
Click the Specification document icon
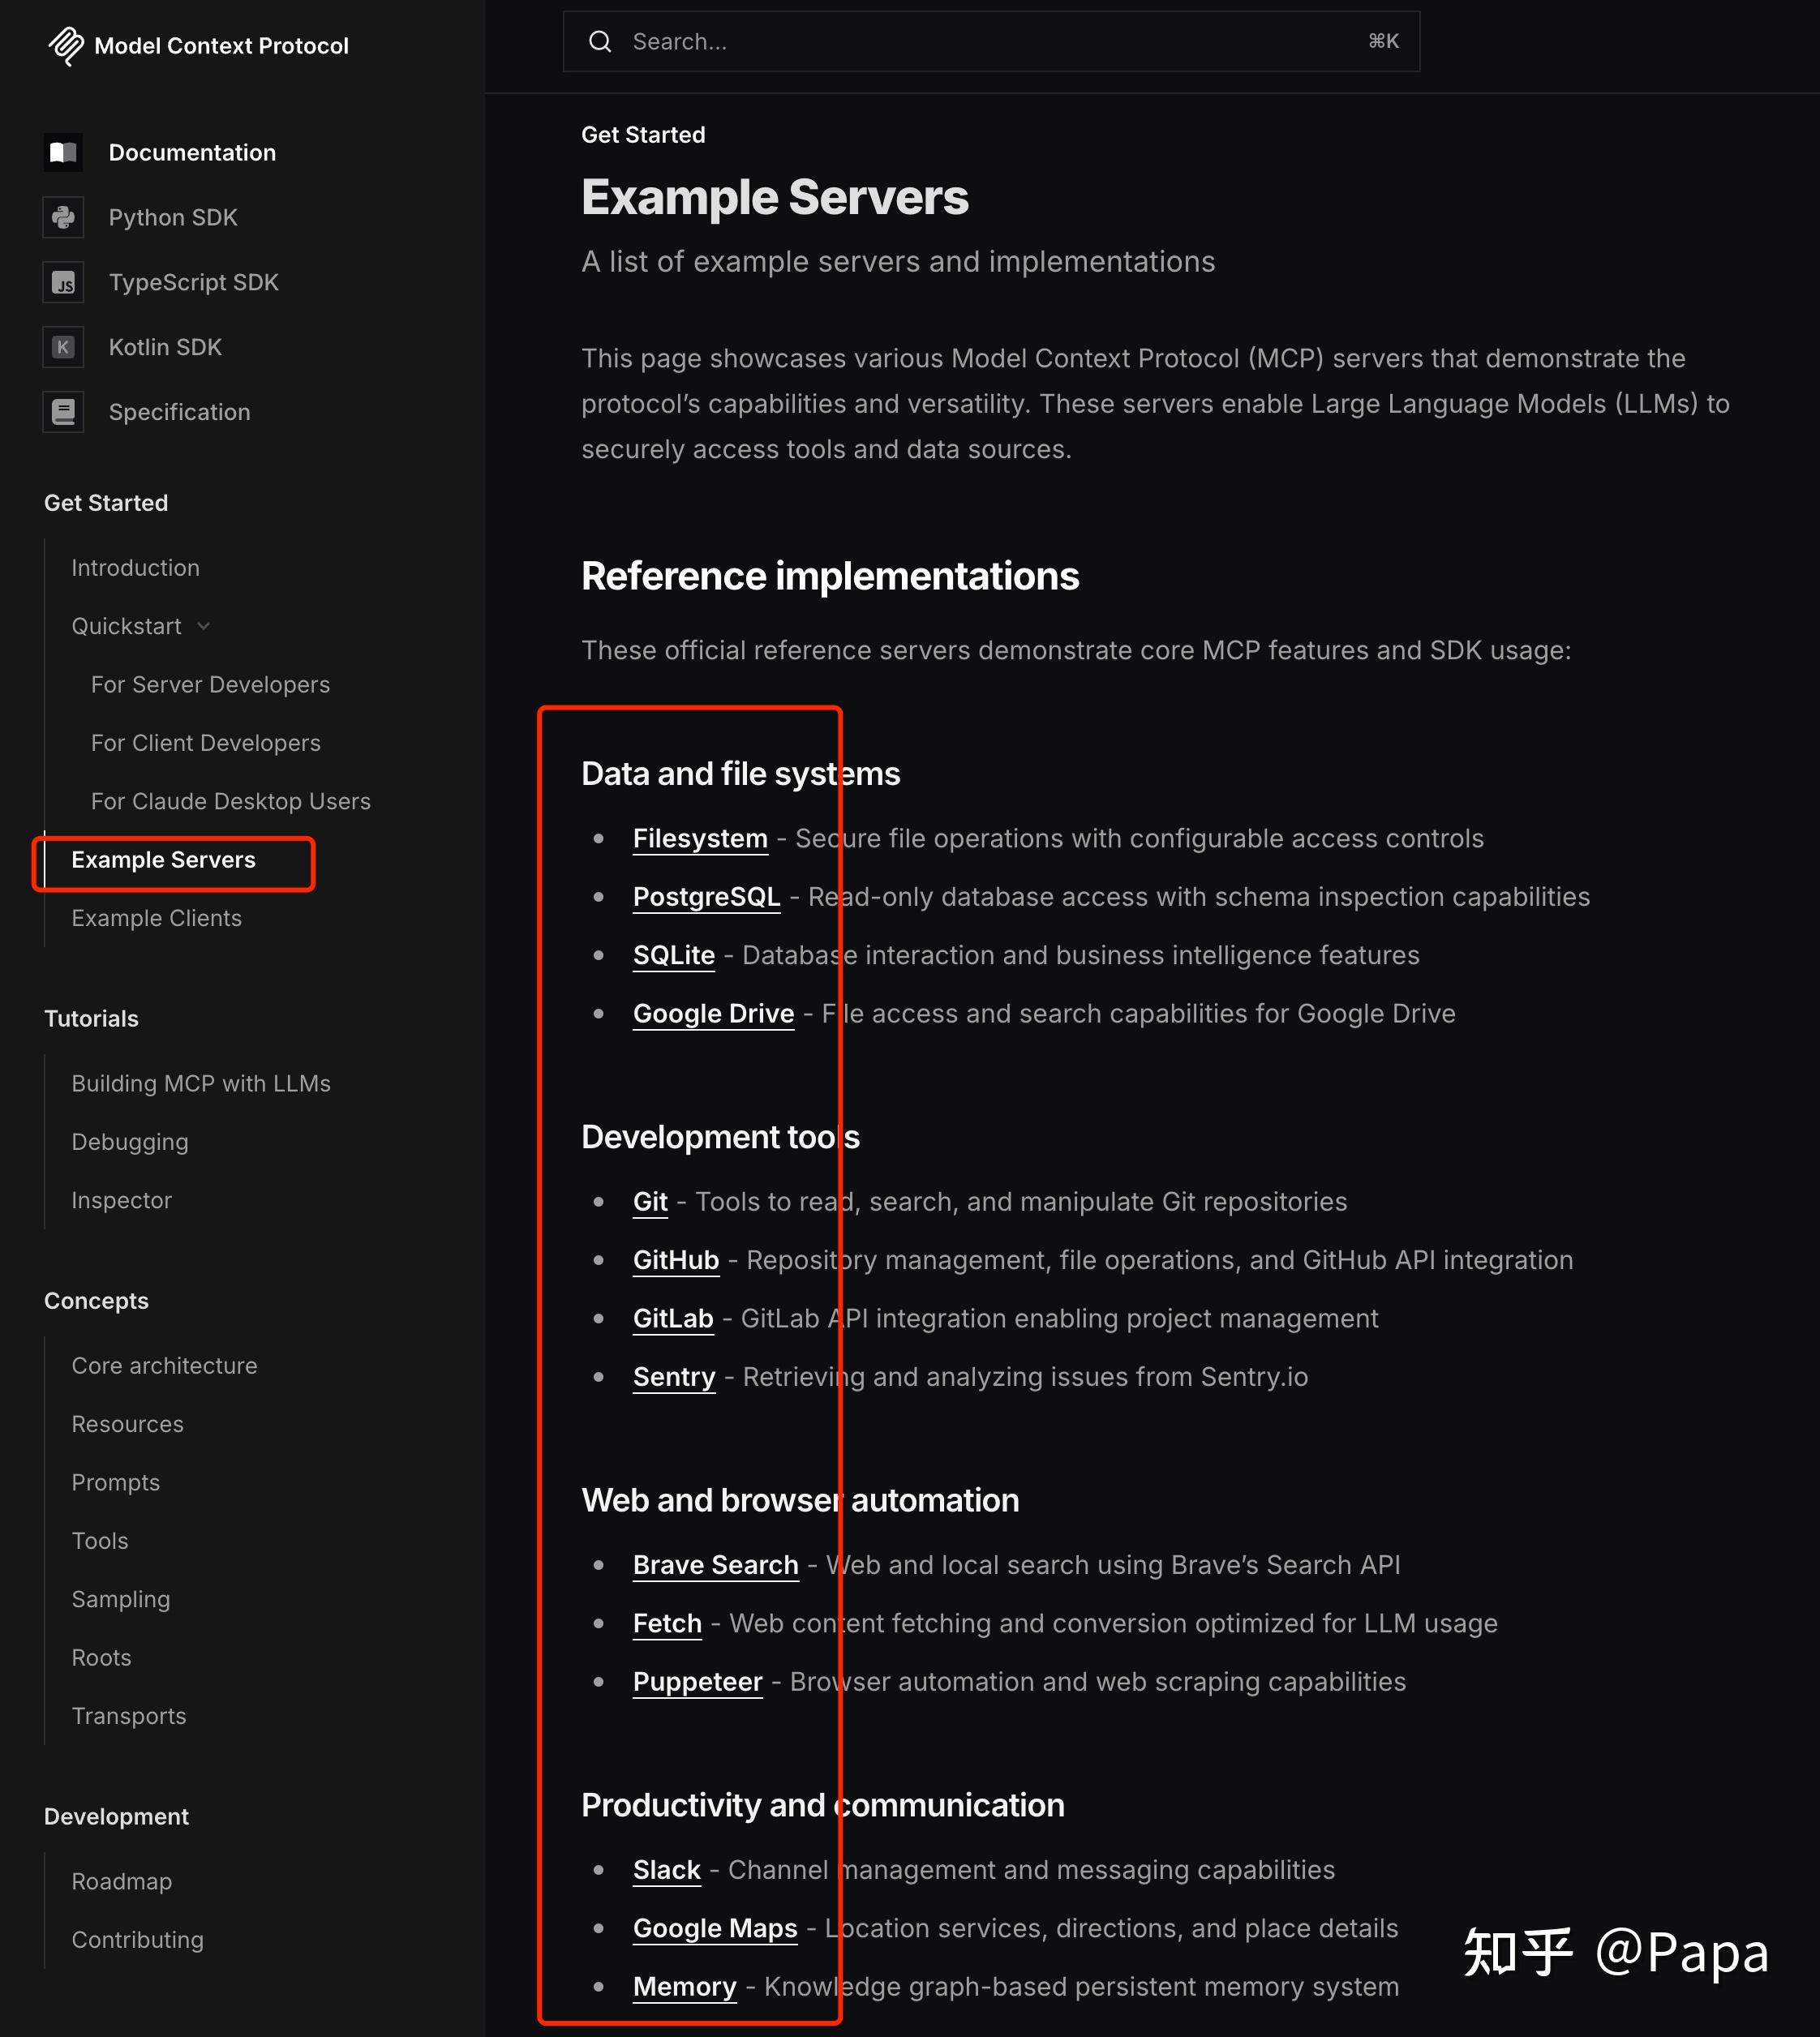point(63,412)
